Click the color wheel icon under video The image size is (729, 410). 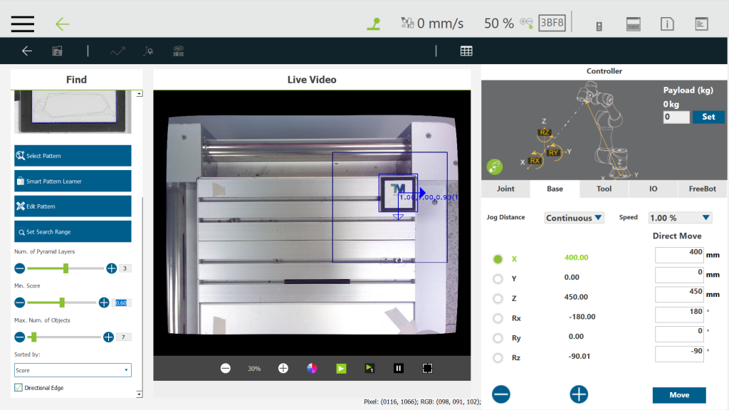(312, 368)
